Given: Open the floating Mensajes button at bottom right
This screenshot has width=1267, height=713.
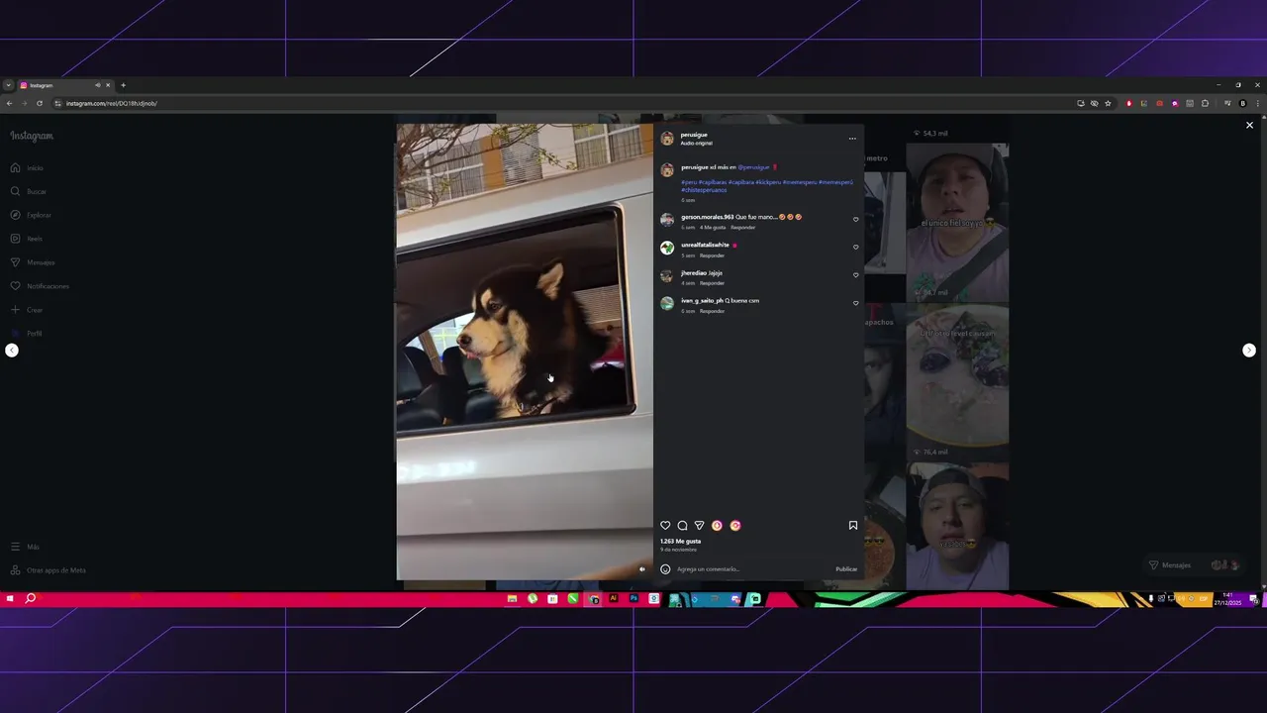Looking at the screenshot, I should coord(1193,565).
